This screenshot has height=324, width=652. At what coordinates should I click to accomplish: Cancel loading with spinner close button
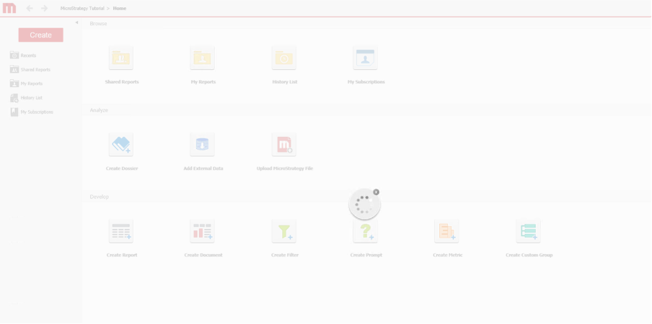376,192
